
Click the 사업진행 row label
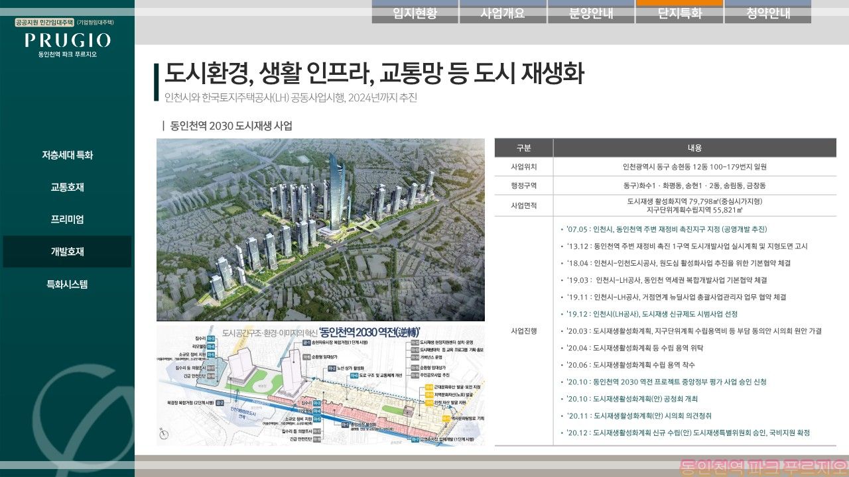pyautogui.click(x=524, y=331)
